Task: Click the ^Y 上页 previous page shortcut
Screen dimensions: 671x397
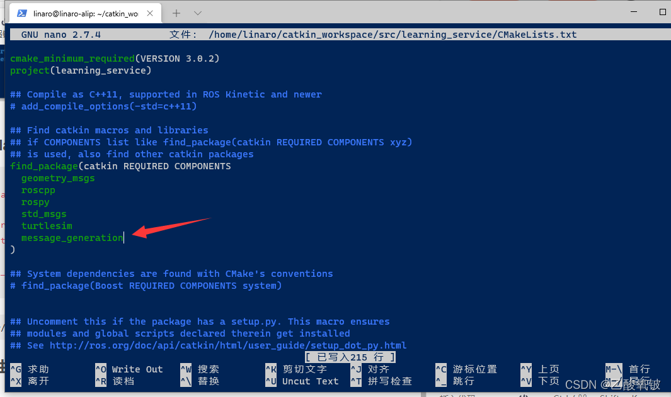Action: pyautogui.click(x=540, y=369)
